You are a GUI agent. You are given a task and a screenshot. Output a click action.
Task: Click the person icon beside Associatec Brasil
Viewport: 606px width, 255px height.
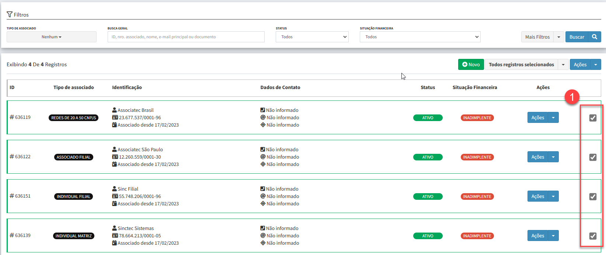[115, 110]
